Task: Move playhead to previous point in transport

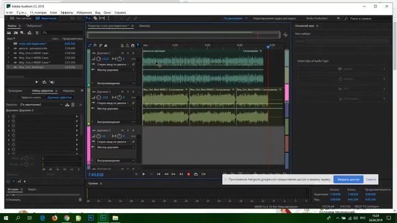Action: click(x=159, y=174)
